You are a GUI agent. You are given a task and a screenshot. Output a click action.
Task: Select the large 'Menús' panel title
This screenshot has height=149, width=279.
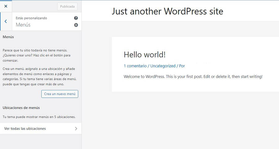tap(23, 25)
